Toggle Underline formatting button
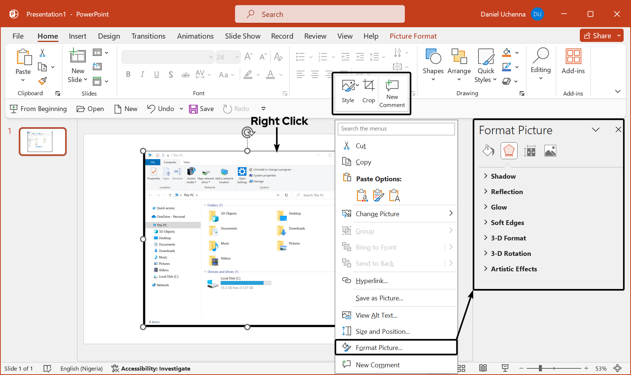The image size is (631, 375). click(x=157, y=75)
